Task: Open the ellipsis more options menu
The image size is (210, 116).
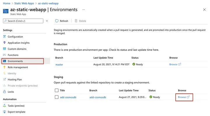Action: [x=84, y=10]
